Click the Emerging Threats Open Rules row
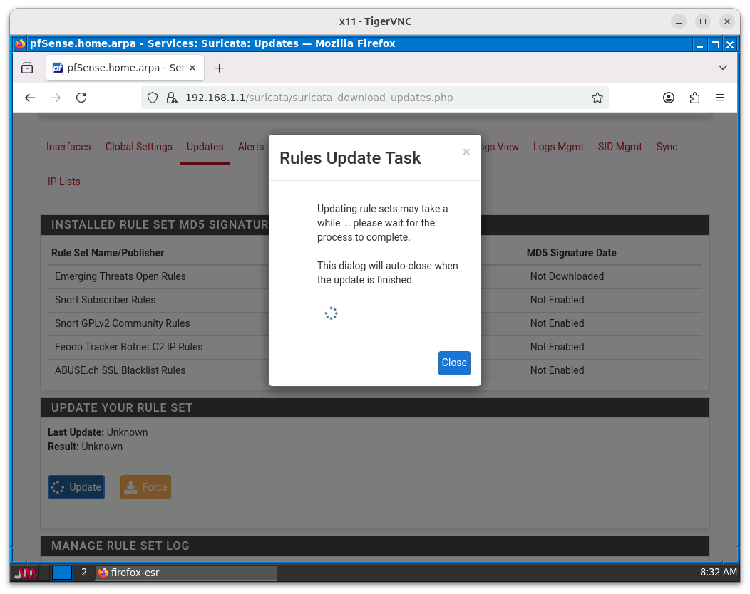750x594 pixels. point(374,276)
